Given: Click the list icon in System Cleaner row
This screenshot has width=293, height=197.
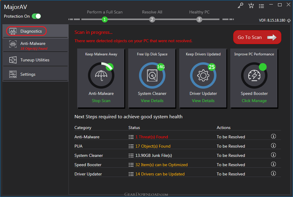Looking at the screenshot, I should 131,156.
